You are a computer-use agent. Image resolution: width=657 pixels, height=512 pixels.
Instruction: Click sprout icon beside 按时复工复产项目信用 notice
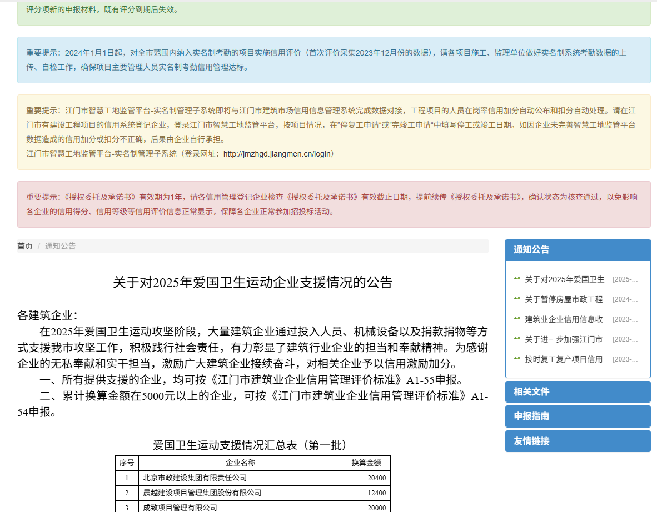pos(517,359)
